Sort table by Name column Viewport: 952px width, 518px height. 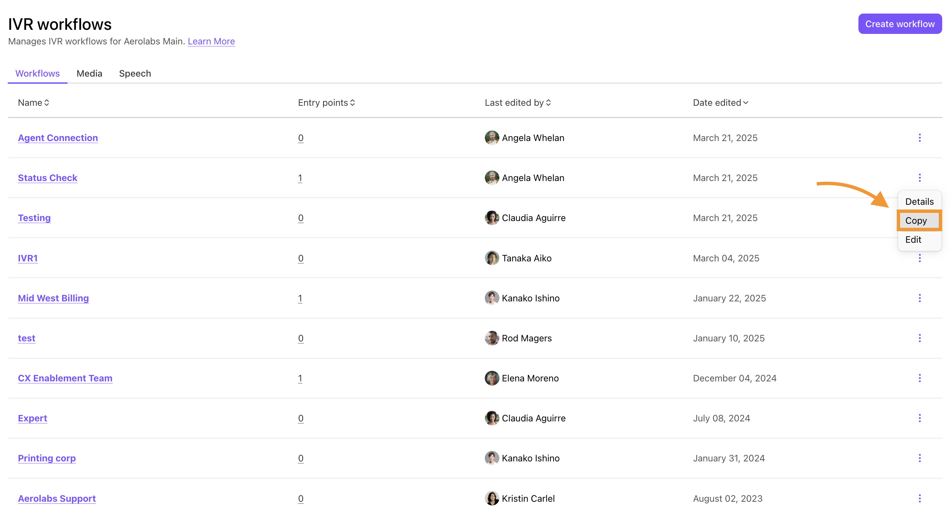point(34,103)
